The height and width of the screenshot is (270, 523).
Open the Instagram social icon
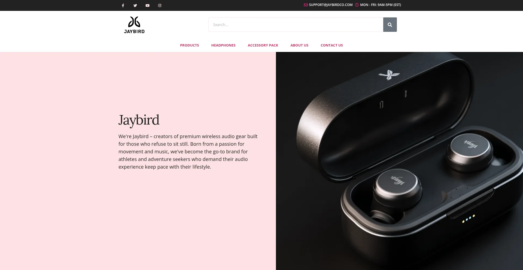point(160,5)
